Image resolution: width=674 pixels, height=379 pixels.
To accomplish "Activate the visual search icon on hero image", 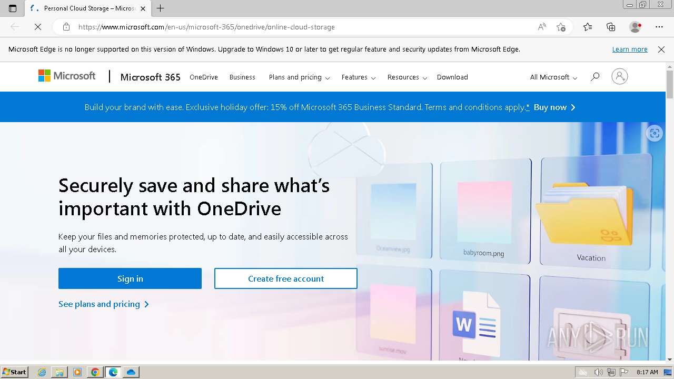I will (x=655, y=133).
